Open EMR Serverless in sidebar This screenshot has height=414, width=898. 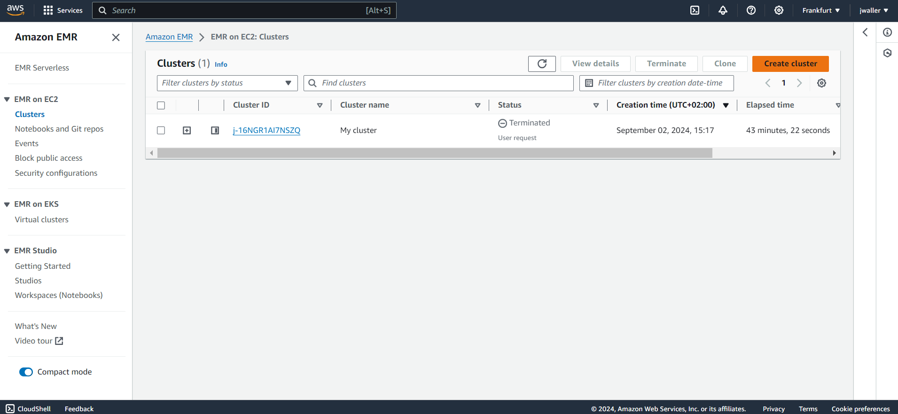42,68
